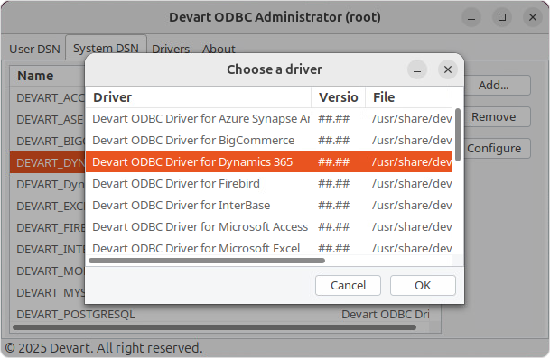Click Microsoft Excel row file path
The height and width of the screenshot is (358, 550).
pos(412,248)
